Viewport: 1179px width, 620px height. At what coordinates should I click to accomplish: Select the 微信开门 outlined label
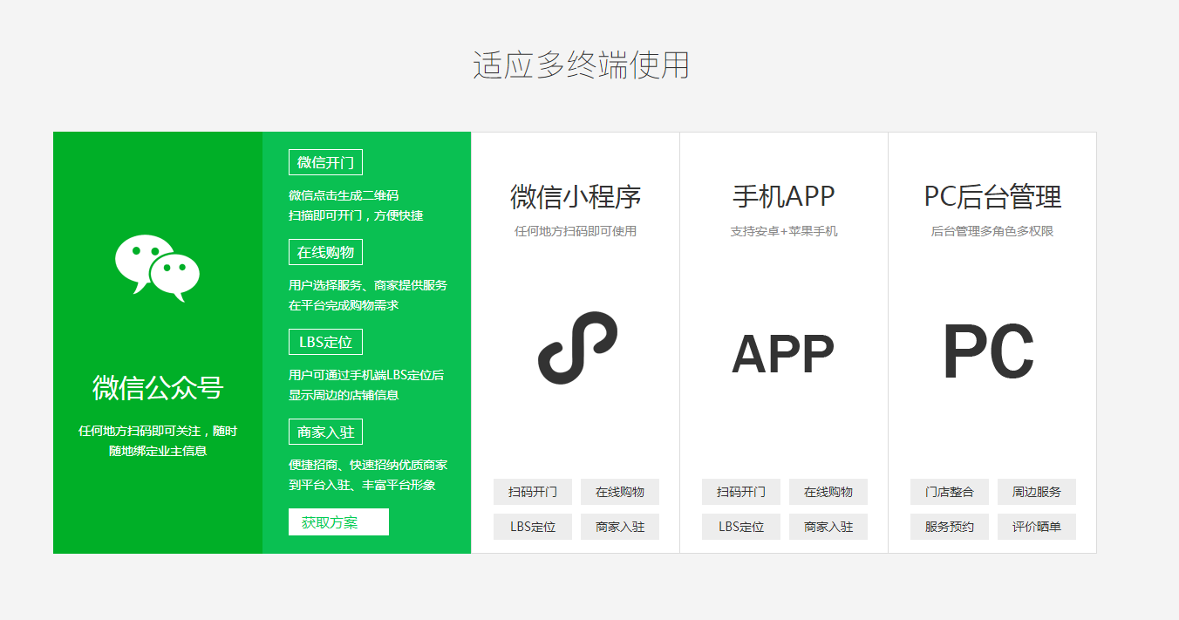pyautogui.click(x=325, y=162)
